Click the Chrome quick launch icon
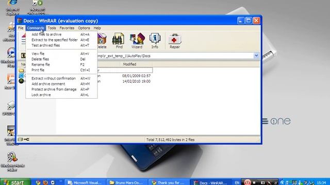The height and width of the screenshot is (185, 330). 38,182
